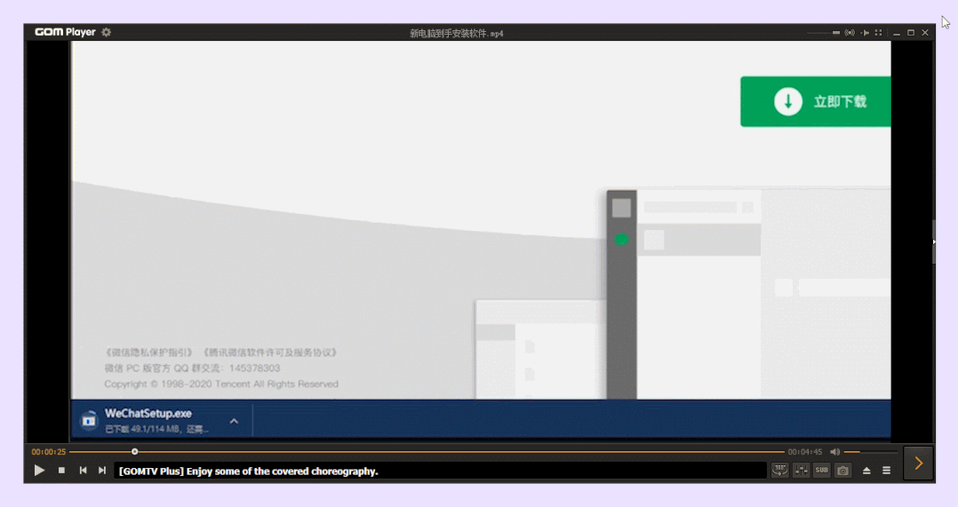The image size is (958, 507).
Task: Stop video playback
Action: point(61,471)
